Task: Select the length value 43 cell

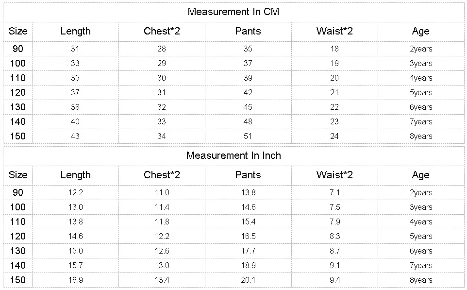Action: pos(75,136)
